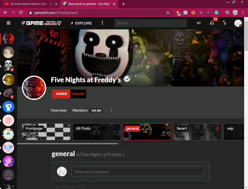Select the general channel card
The width and height of the screenshot is (248, 189).
pyautogui.click(x=147, y=132)
